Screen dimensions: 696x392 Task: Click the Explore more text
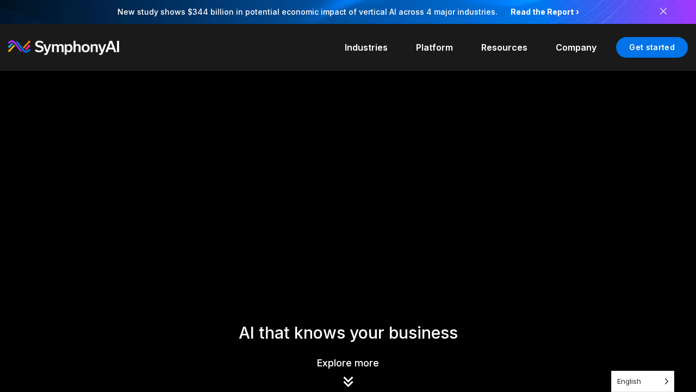click(347, 363)
